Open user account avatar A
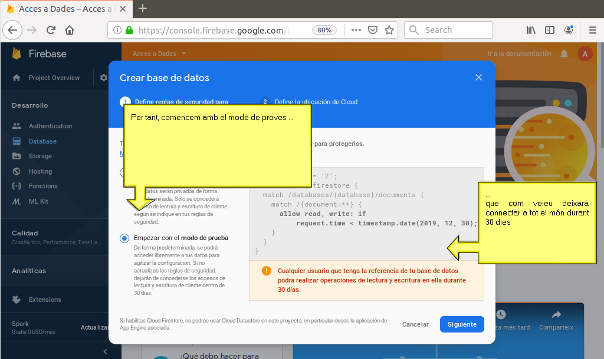Image resolution: width=604 pixels, height=359 pixels. [585, 54]
